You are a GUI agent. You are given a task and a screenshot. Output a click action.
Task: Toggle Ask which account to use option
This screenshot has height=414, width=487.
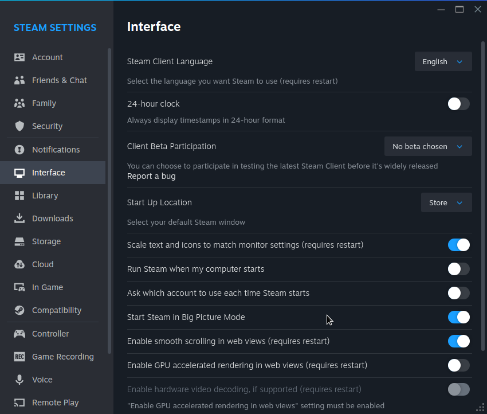coord(458,293)
